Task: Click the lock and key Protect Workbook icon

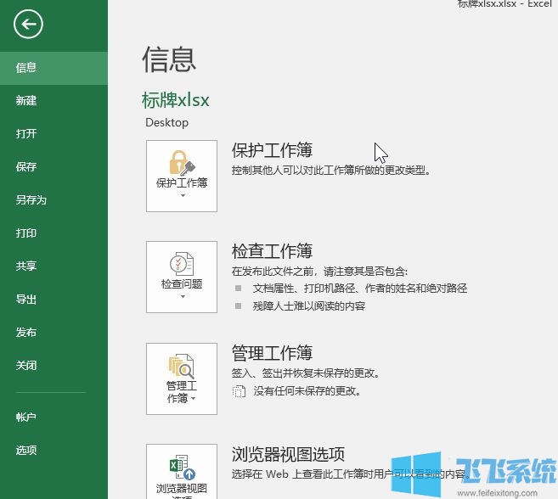Action: coord(182,161)
